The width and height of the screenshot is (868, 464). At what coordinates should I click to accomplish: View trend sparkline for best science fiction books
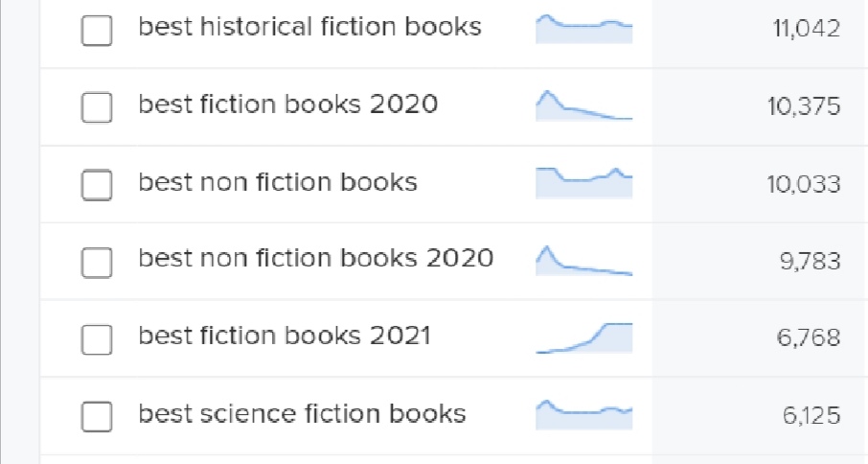pyautogui.click(x=584, y=415)
